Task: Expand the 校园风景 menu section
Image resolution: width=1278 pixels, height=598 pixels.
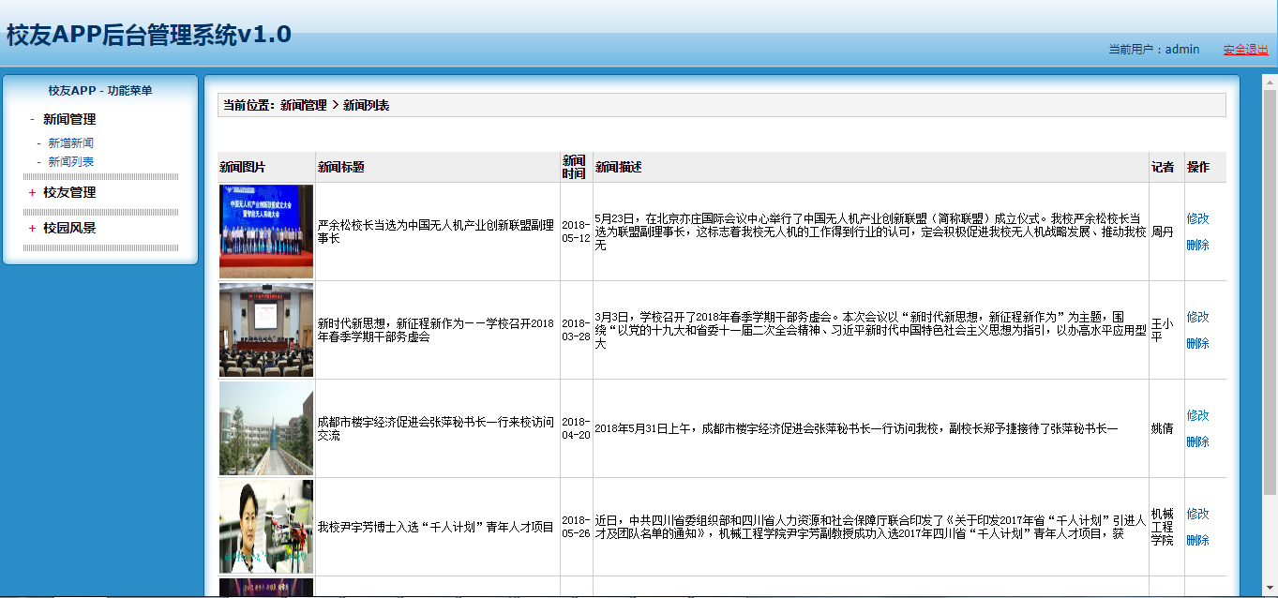Action: coord(69,228)
